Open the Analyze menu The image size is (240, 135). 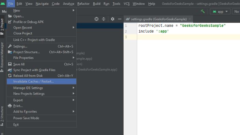coord(68,3)
